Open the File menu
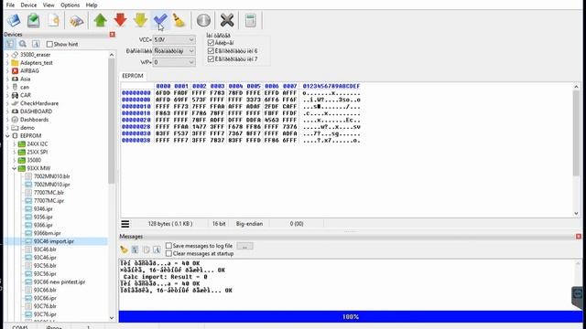This screenshot has height=329, width=586. (x=10, y=5)
